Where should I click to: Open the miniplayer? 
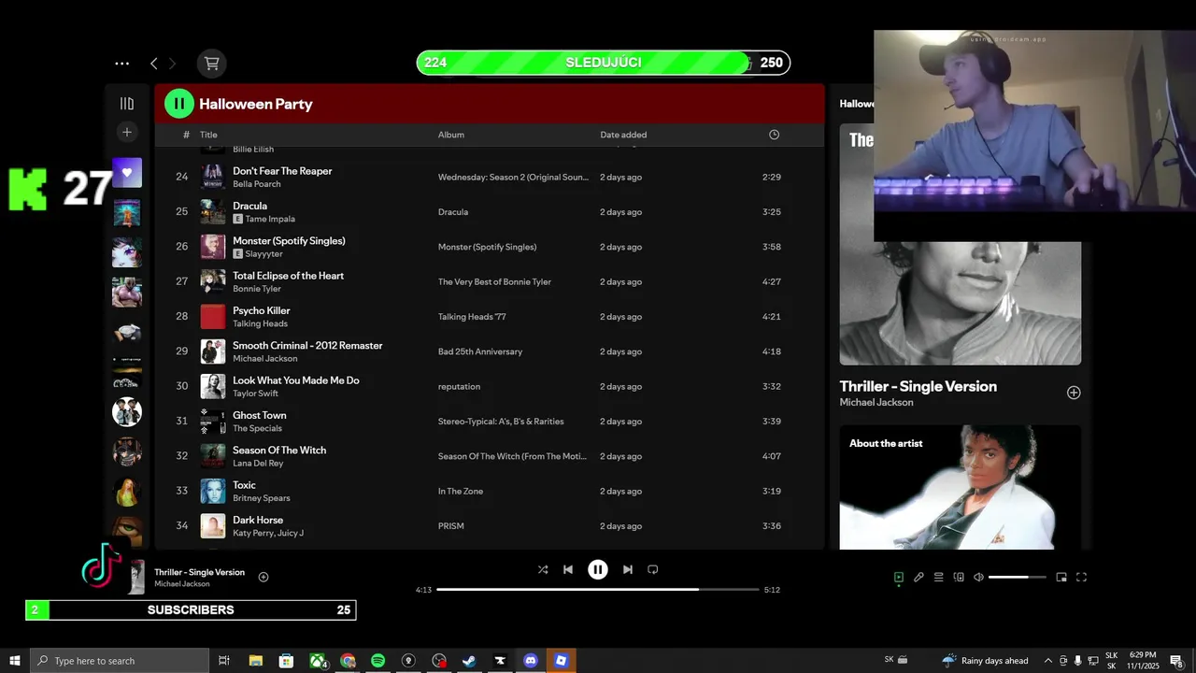[x=1061, y=578]
